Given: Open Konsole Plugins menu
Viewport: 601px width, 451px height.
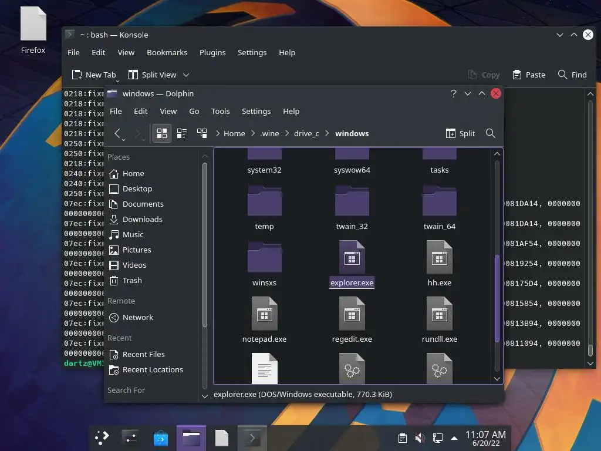Looking at the screenshot, I should point(212,52).
